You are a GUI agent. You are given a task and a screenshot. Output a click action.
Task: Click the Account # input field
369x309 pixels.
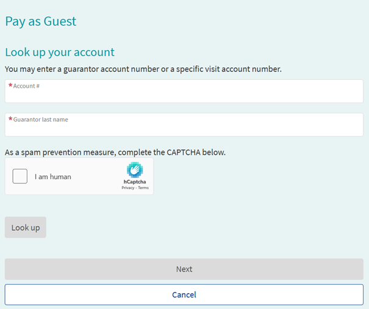(184, 91)
